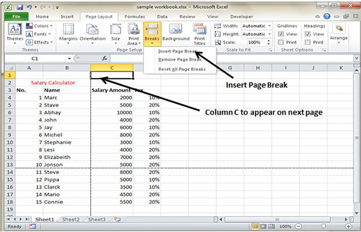361x232 pixels.
Task: Open the Margins options
Action: (x=68, y=34)
